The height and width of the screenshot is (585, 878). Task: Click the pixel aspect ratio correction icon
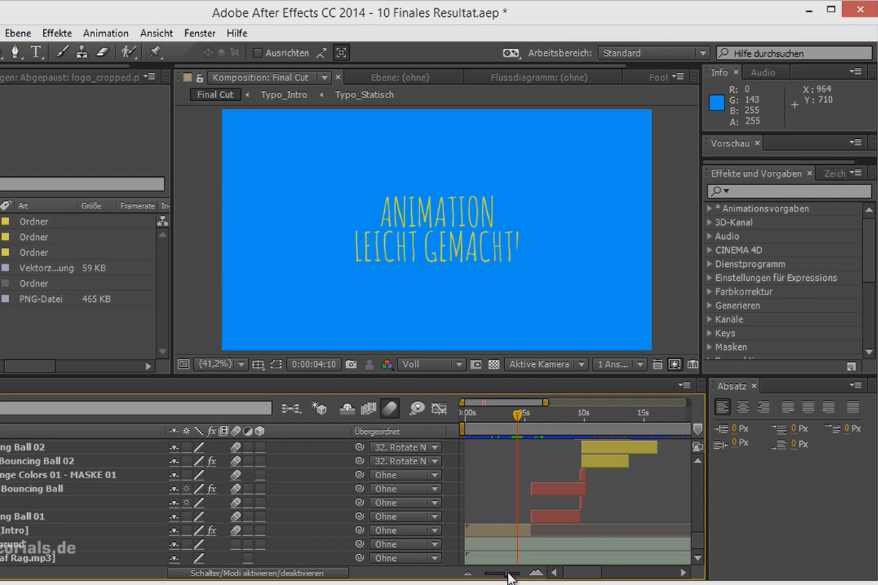[658, 364]
